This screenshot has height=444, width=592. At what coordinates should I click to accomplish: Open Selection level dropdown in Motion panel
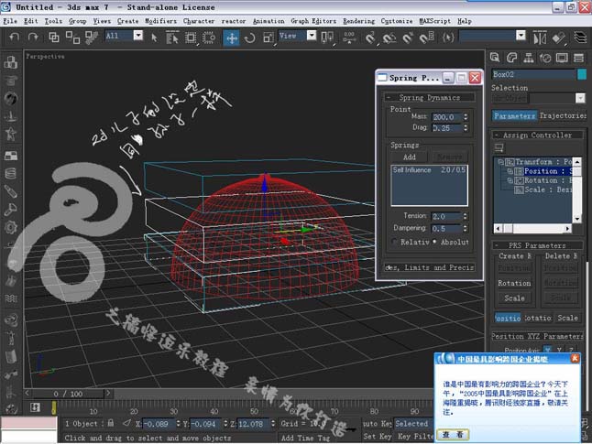(580, 98)
